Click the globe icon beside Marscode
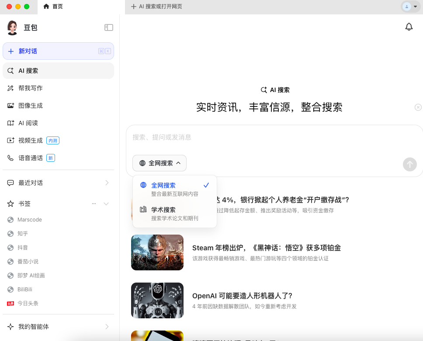The height and width of the screenshot is (341, 423). point(10,220)
